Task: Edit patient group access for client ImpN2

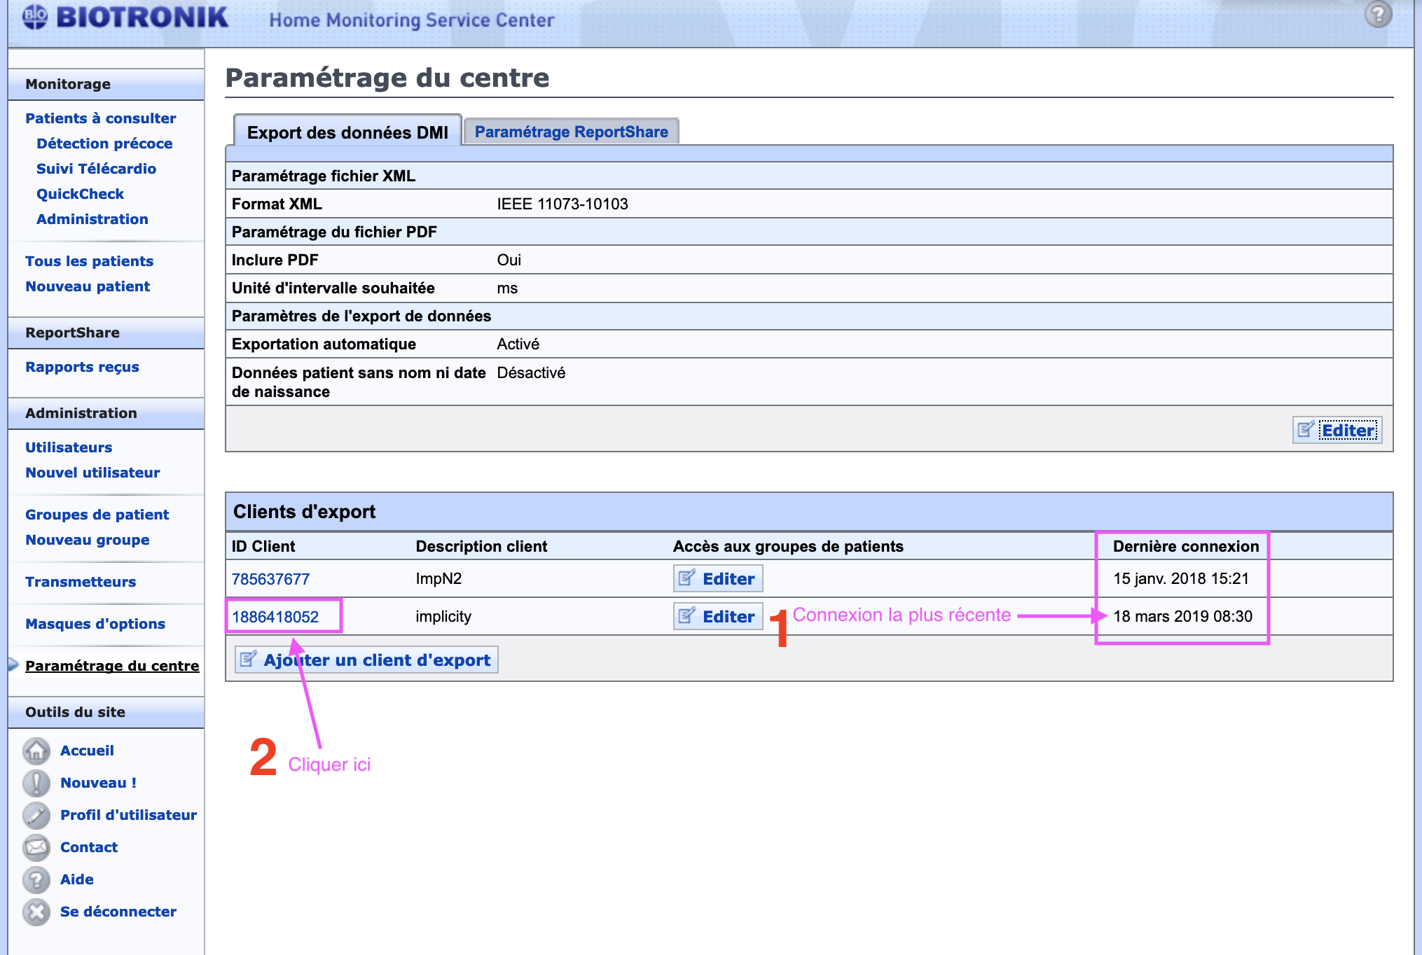Action: click(718, 578)
